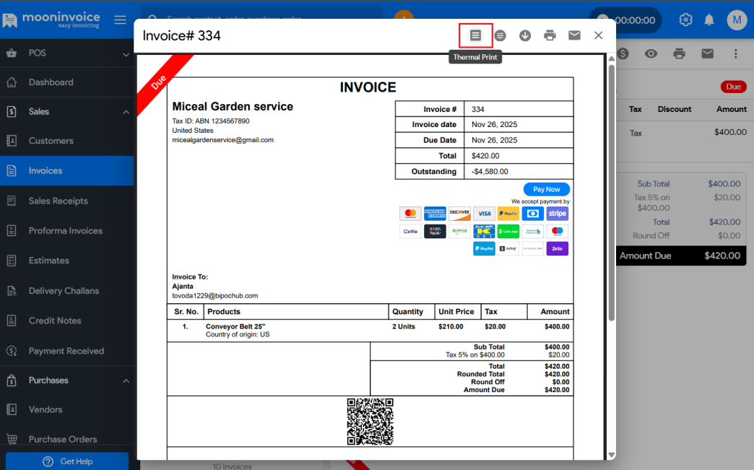Print invoice from dialog header

click(x=550, y=35)
